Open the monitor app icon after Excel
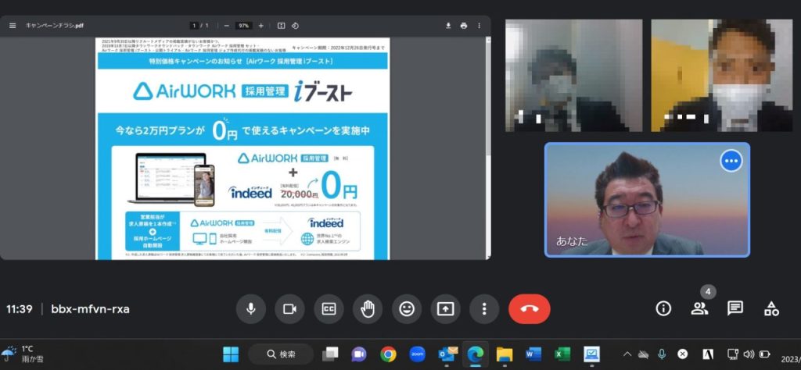 pyautogui.click(x=591, y=354)
